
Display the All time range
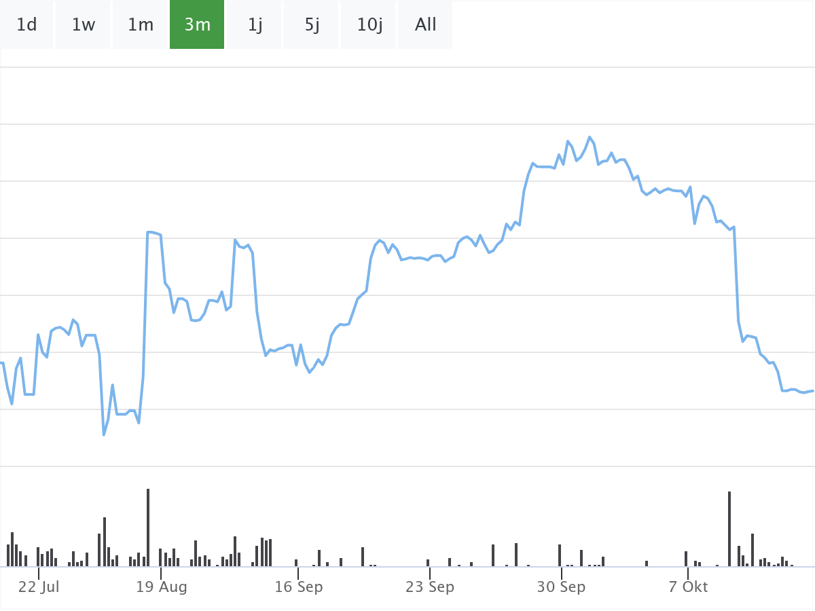[426, 25]
